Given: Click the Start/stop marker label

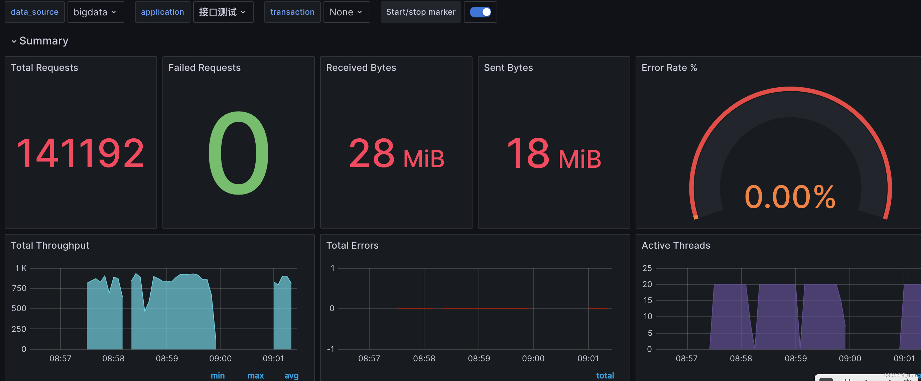Looking at the screenshot, I should point(420,12).
